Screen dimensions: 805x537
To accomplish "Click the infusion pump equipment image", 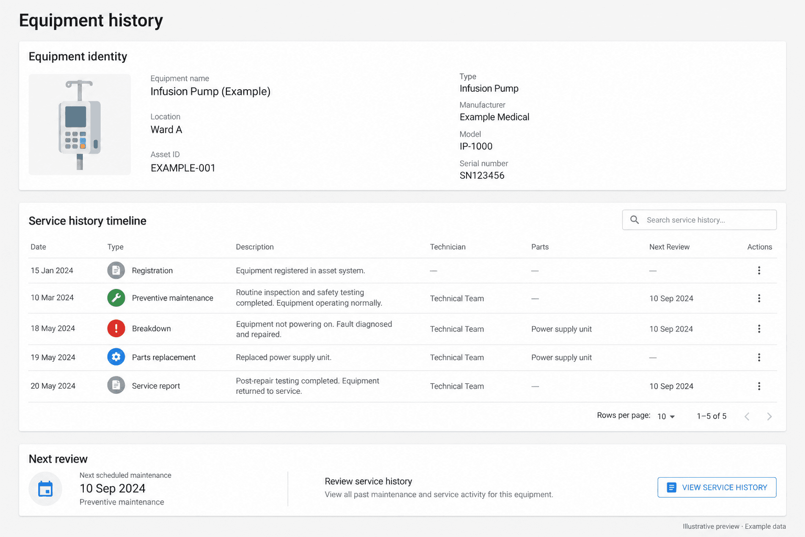I will (80, 124).
